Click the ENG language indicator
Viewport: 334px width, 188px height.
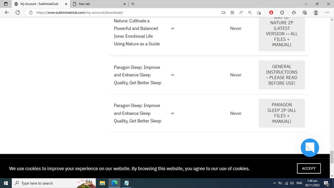pos(299,183)
